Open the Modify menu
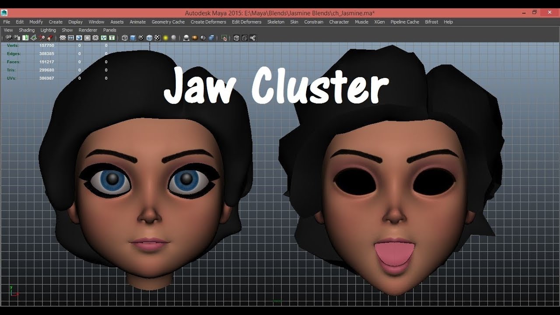This screenshot has height=315, width=560. [x=36, y=22]
